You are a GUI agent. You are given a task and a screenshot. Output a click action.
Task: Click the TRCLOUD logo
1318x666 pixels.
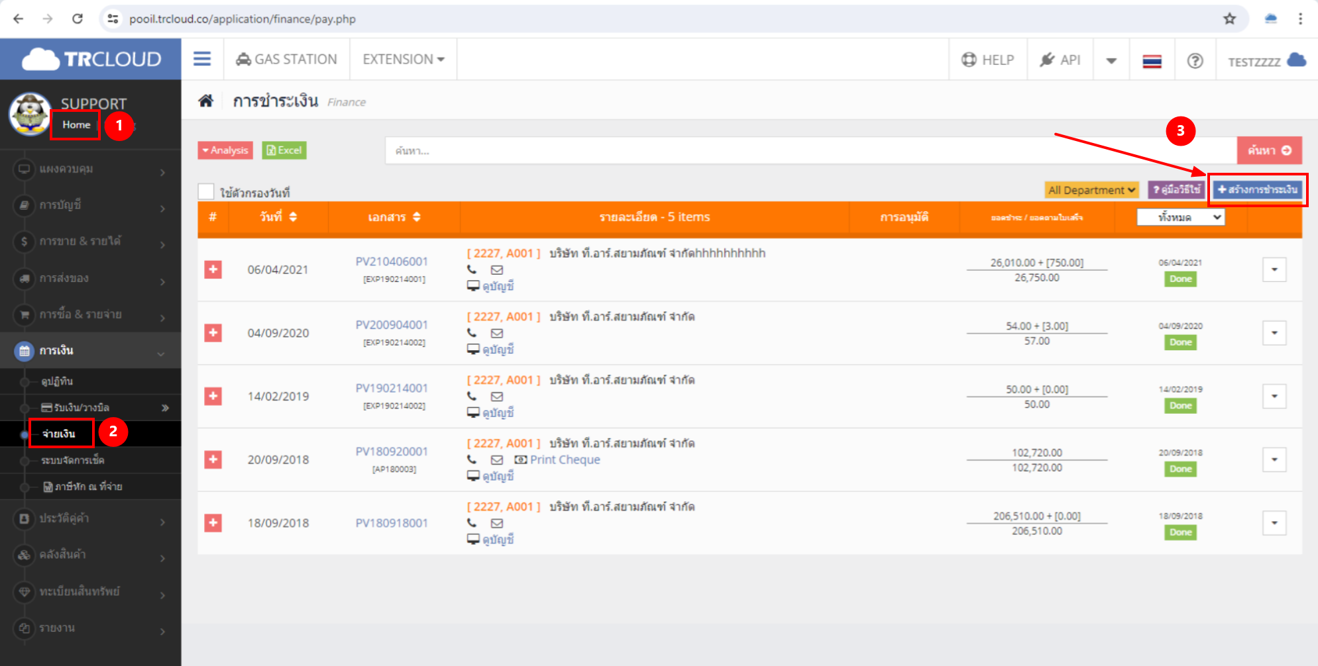[x=91, y=59]
